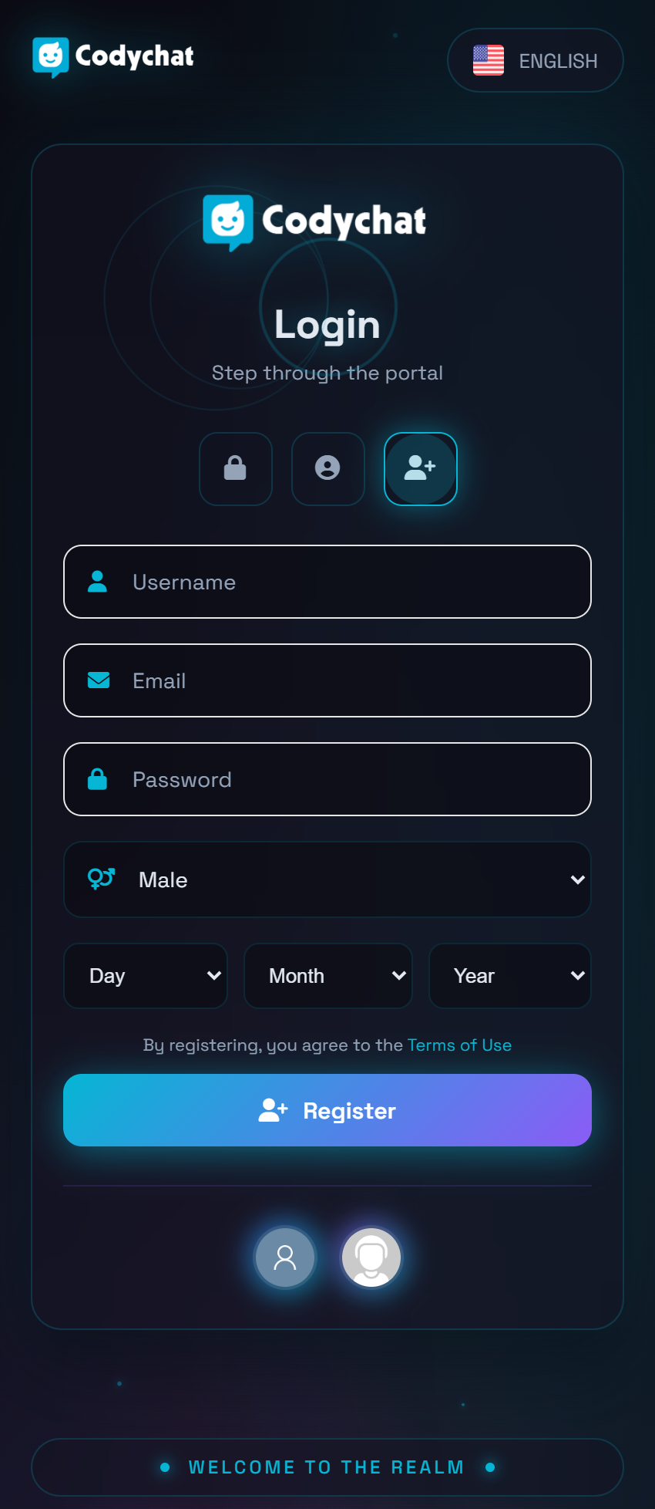Screen dimensions: 655x1509
Task: Click the gender symbol icon
Action: (101, 879)
